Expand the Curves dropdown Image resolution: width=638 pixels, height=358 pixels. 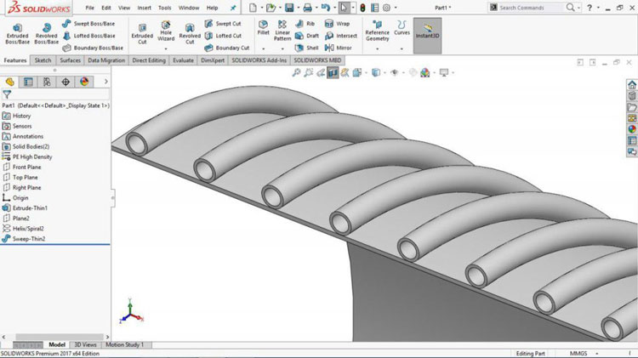coord(402,48)
